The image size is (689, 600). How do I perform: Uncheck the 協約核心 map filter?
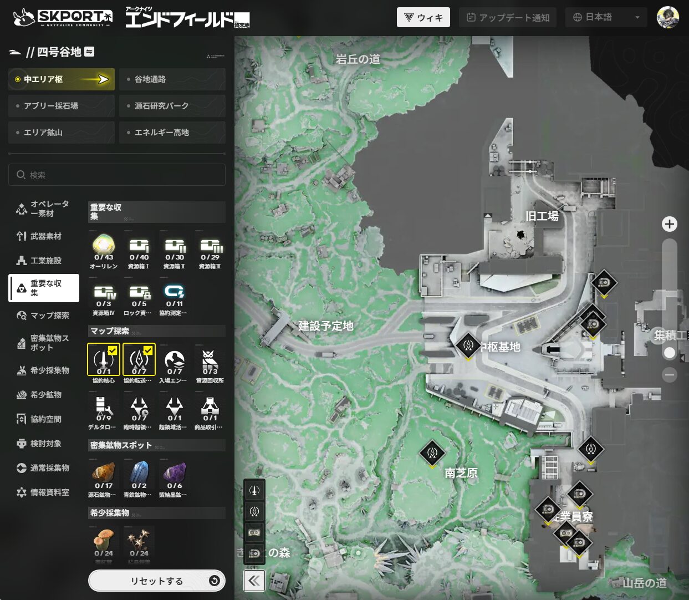pyautogui.click(x=104, y=359)
